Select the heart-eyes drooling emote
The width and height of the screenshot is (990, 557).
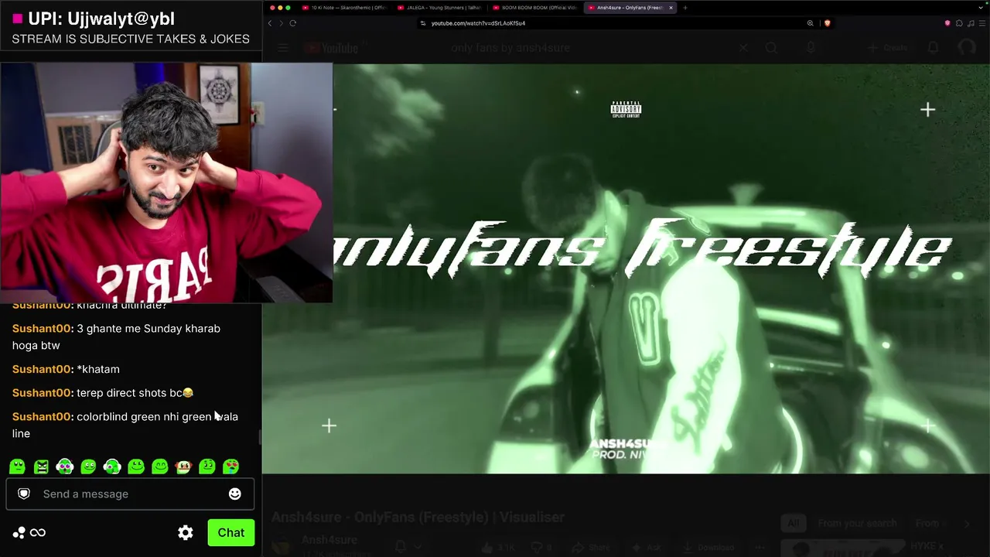[x=231, y=466]
